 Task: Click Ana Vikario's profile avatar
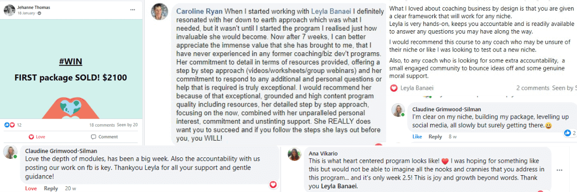[294, 154]
